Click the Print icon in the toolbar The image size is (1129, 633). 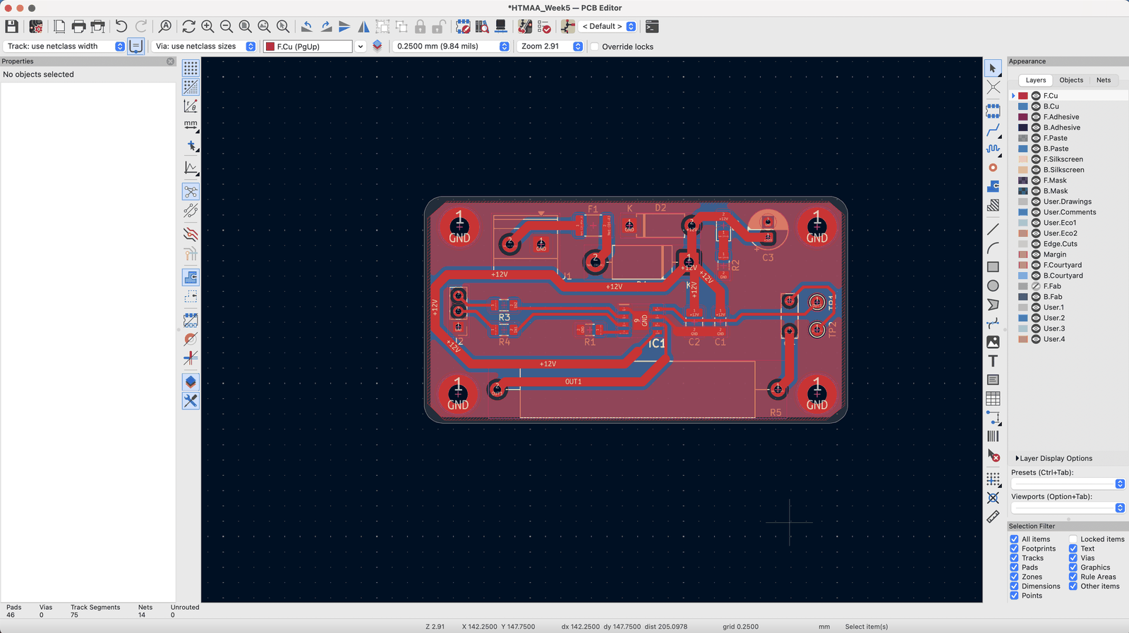[78, 27]
